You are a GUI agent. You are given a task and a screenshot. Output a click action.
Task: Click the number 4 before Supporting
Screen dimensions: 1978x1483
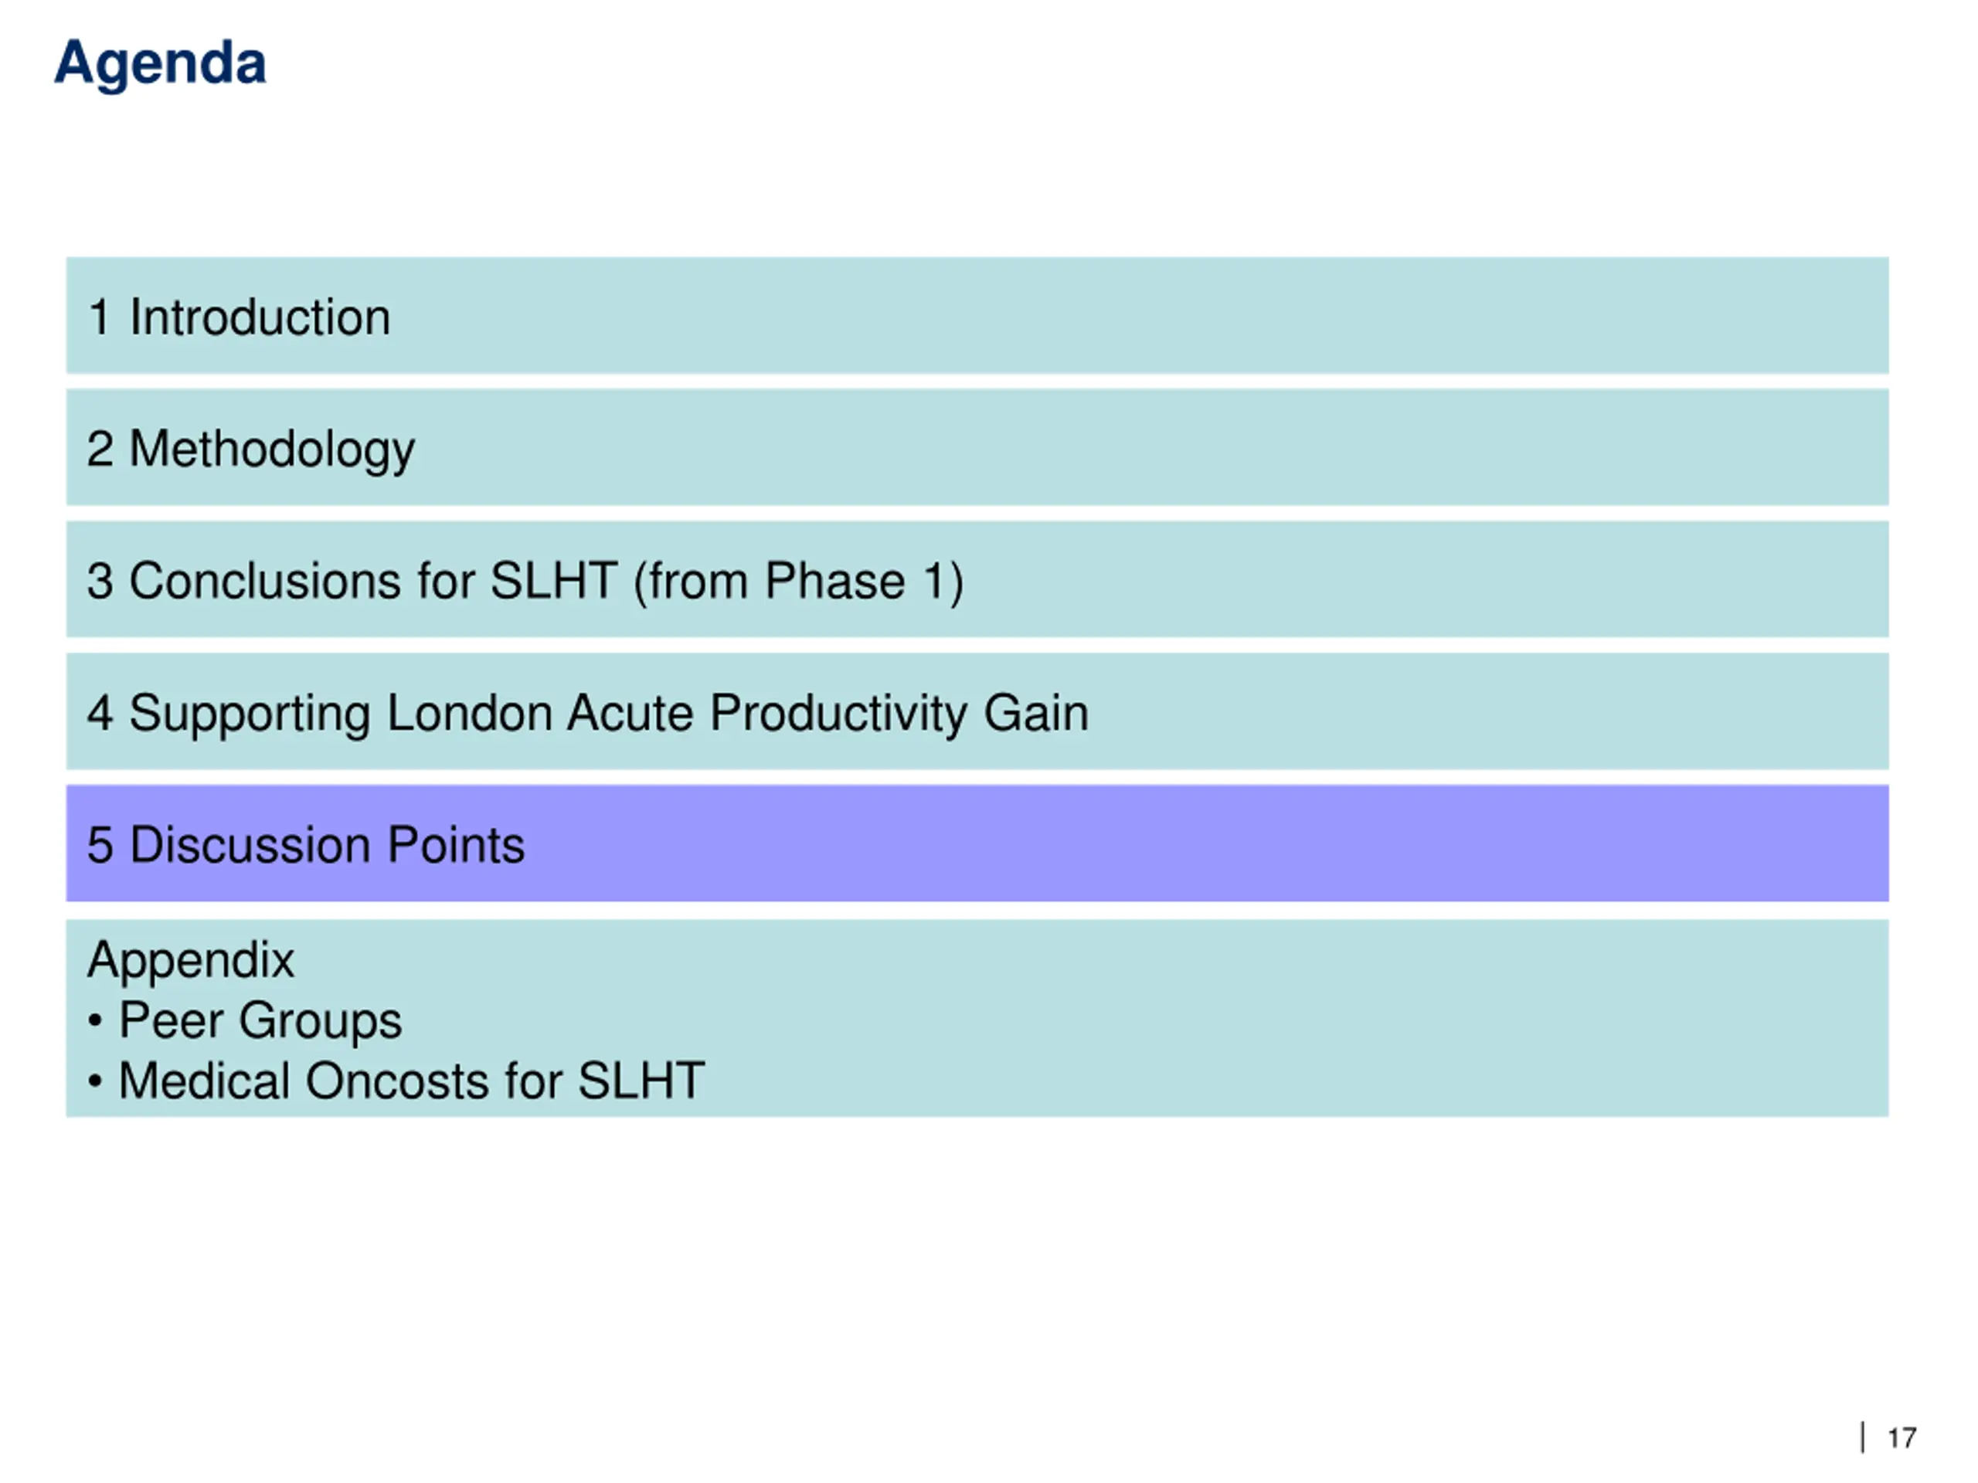pos(100,714)
